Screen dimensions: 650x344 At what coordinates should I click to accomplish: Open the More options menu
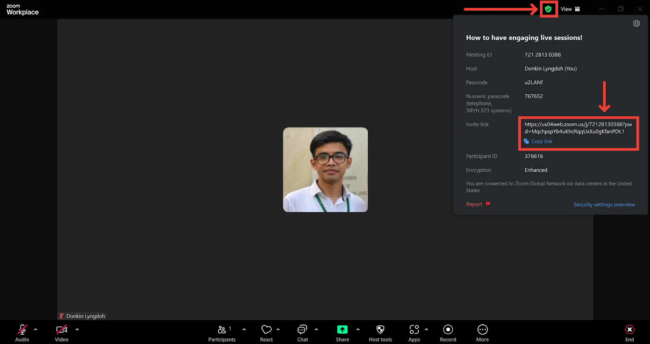pos(483,333)
